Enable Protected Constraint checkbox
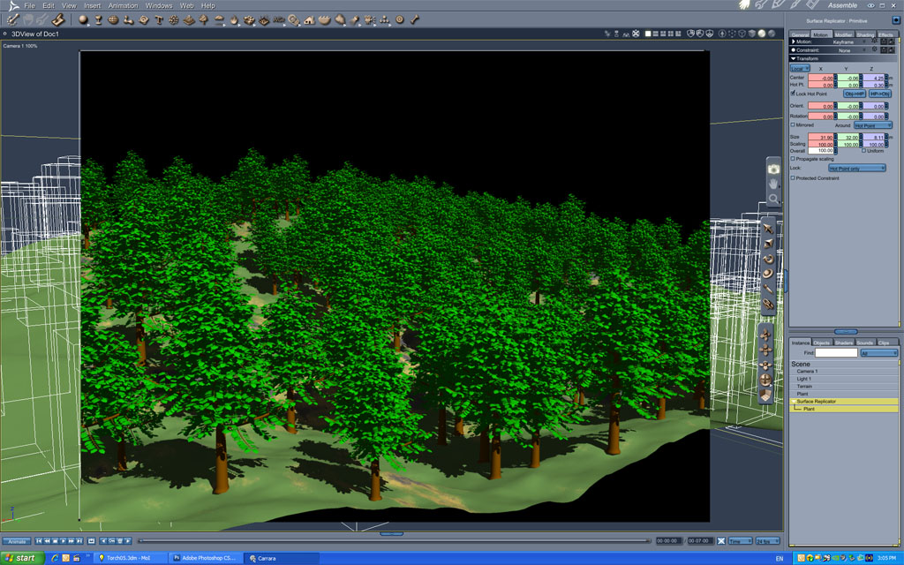Screen dimensions: 904x565 (x=793, y=178)
